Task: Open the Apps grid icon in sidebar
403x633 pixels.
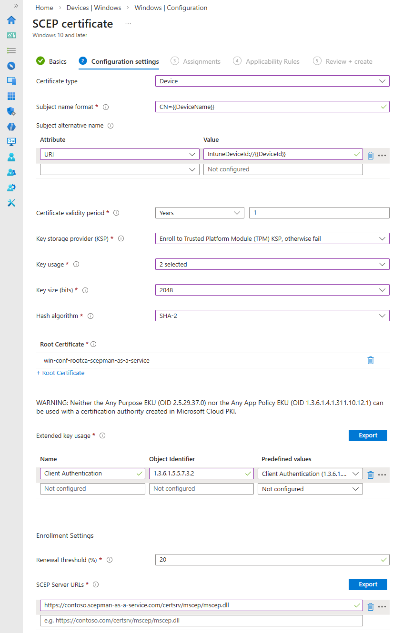Action: (x=11, y=96)
